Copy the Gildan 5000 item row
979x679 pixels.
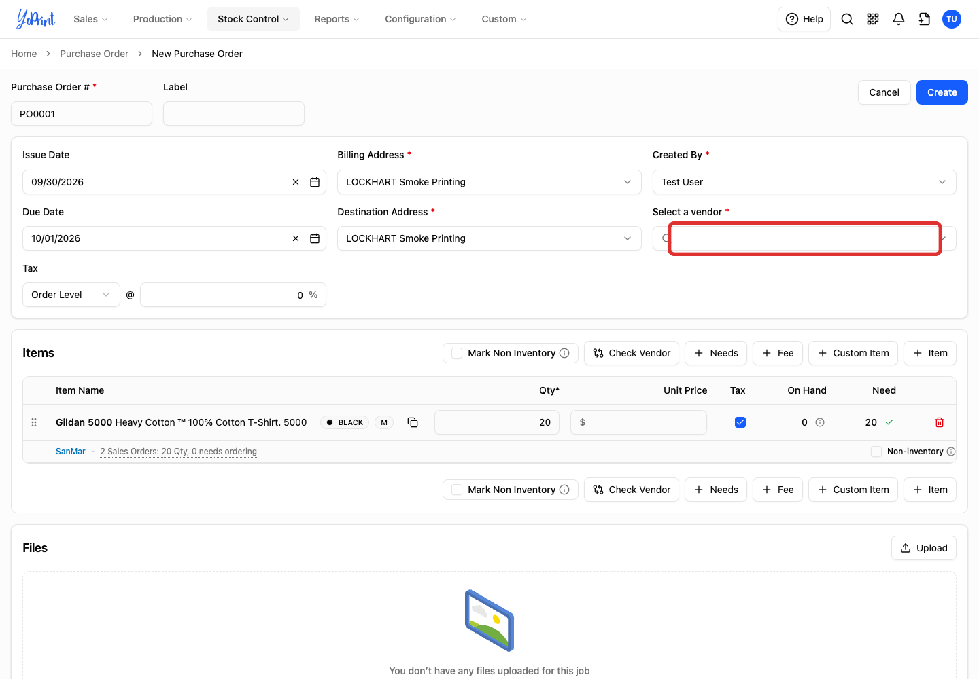click(x=413, y=422)
